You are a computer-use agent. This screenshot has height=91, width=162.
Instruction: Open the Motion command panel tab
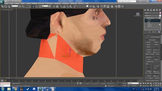(154, 10)
